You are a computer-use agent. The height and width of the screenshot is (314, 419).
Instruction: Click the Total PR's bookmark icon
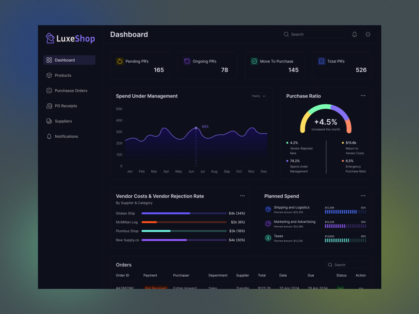click(321, 61)
